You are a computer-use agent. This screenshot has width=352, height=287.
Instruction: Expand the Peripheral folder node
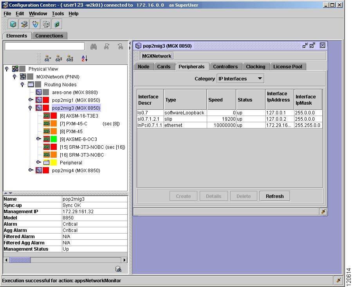(x=39, y=162)
